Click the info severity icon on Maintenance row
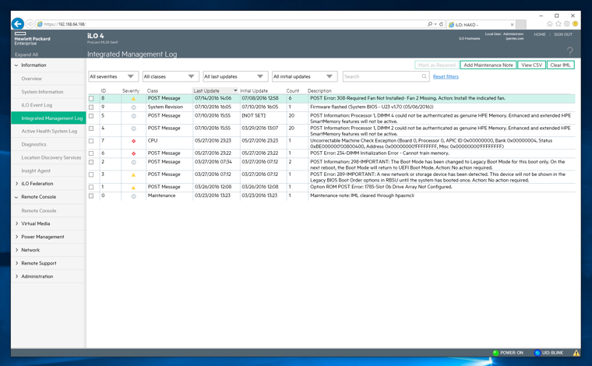 click(x=133, y=196)
